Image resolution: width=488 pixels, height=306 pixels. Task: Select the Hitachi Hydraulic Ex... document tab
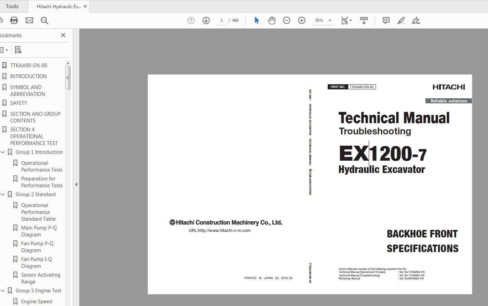(58, 6)
